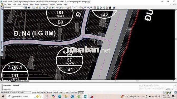This screenshot has width=177, height=99.
Task: Open the QuickCalc calculator icon
Action: pyautogui.click(x=110, y=8)
